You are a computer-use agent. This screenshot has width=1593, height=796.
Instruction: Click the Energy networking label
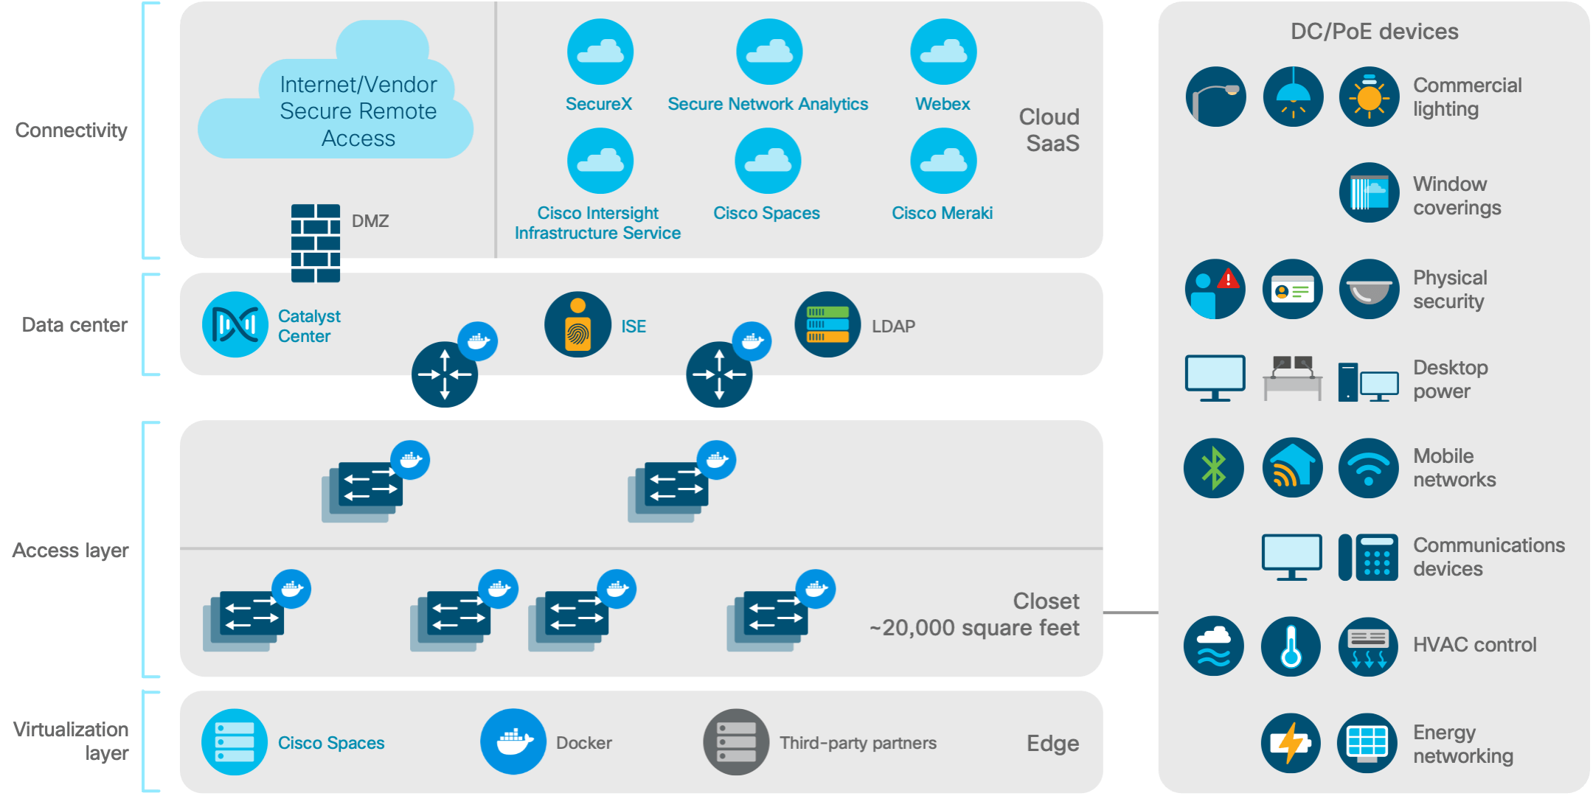click(x=1463, y=744)
